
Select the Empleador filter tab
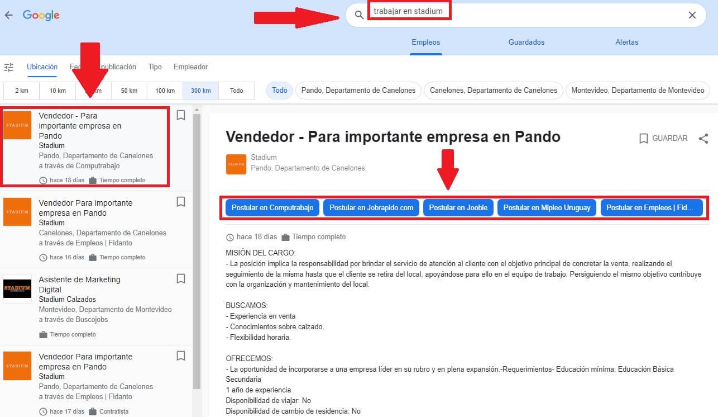(x=190, y=67)
